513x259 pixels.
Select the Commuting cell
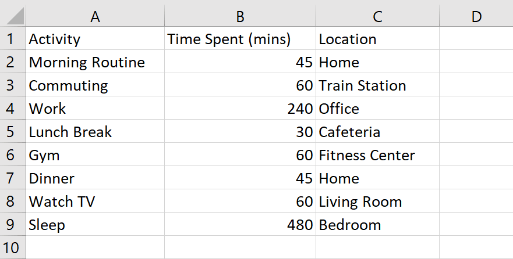click(95, 85)
